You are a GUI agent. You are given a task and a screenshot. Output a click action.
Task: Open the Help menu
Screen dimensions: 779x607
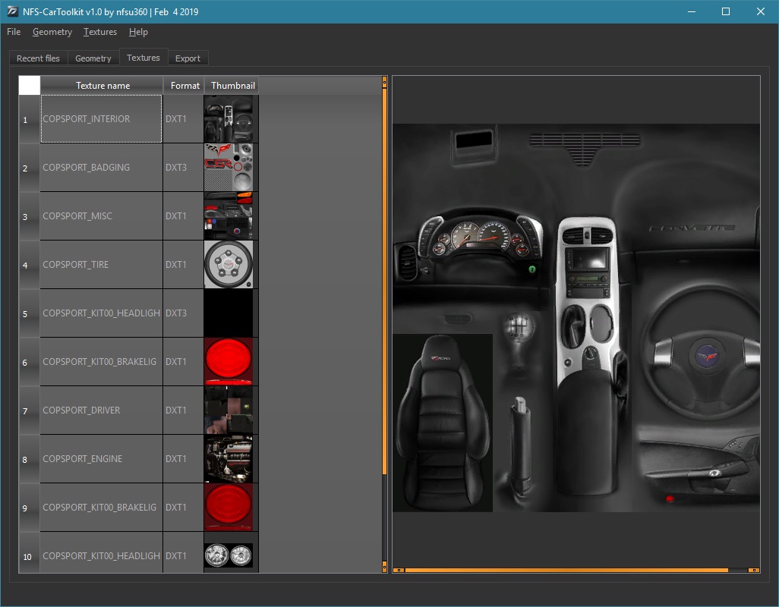click(138, 32)
